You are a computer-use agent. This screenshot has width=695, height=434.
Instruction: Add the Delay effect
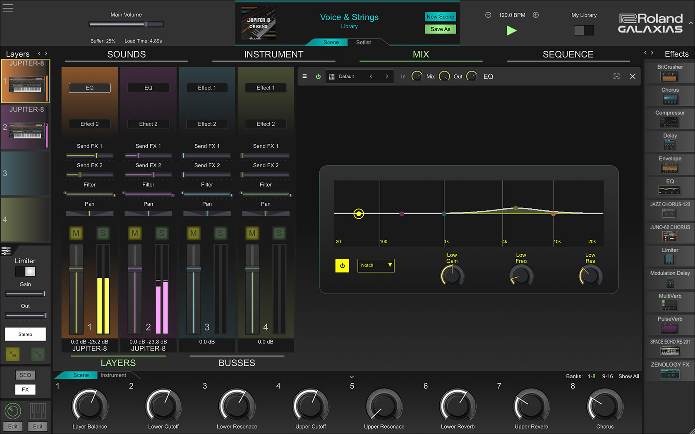pyautogui.click(x=669, y=141)
